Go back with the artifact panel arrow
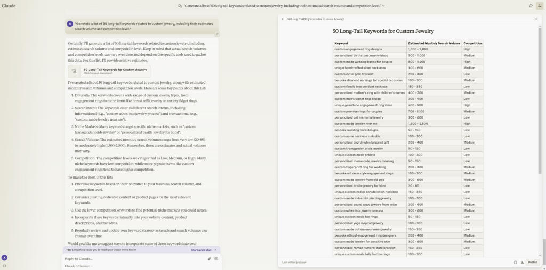Image resolution: width=546 pixels, height=270 pixels. point(283,19)
